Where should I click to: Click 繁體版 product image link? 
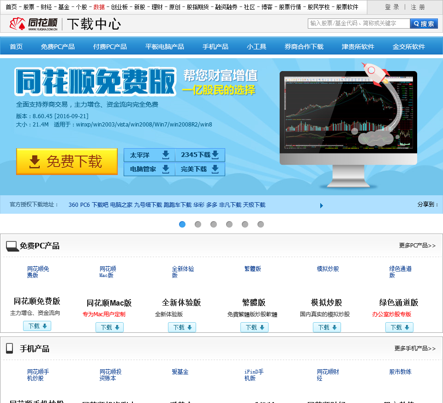point(252,269)
